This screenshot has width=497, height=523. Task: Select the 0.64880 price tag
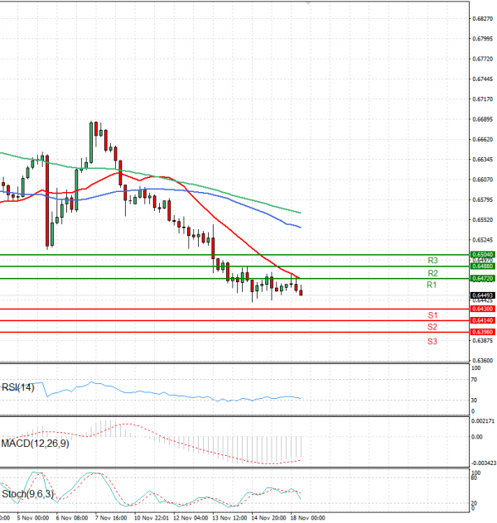pos(483,266)
